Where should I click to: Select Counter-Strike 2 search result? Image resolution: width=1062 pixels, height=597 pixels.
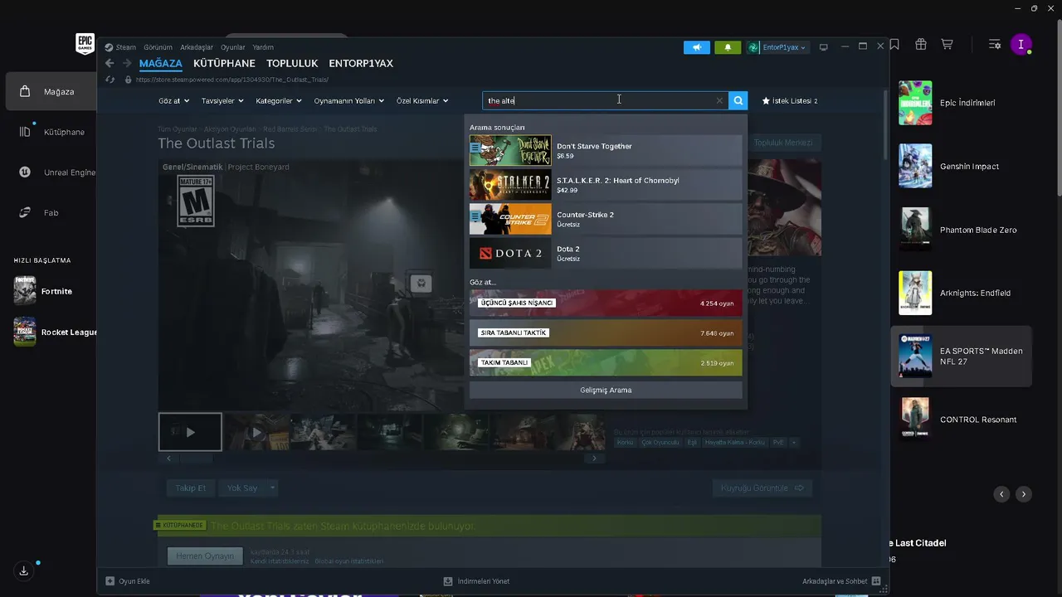606,219
